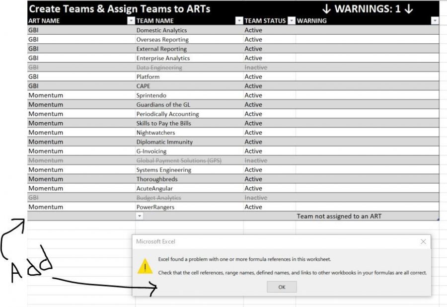Select the Domestic Analytics team cell
Image resolution: width=447 pixels, height=307 pixels.
pos(189,30)
